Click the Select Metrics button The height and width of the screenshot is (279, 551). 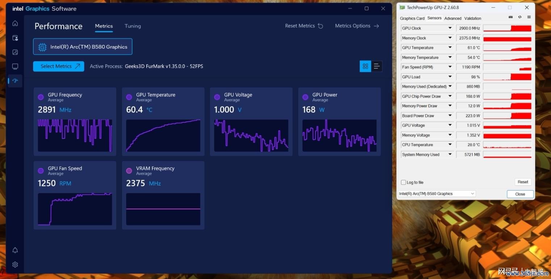click(59, 66)
